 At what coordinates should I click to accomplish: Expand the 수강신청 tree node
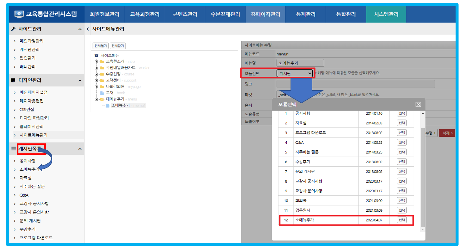click(97, 74)
